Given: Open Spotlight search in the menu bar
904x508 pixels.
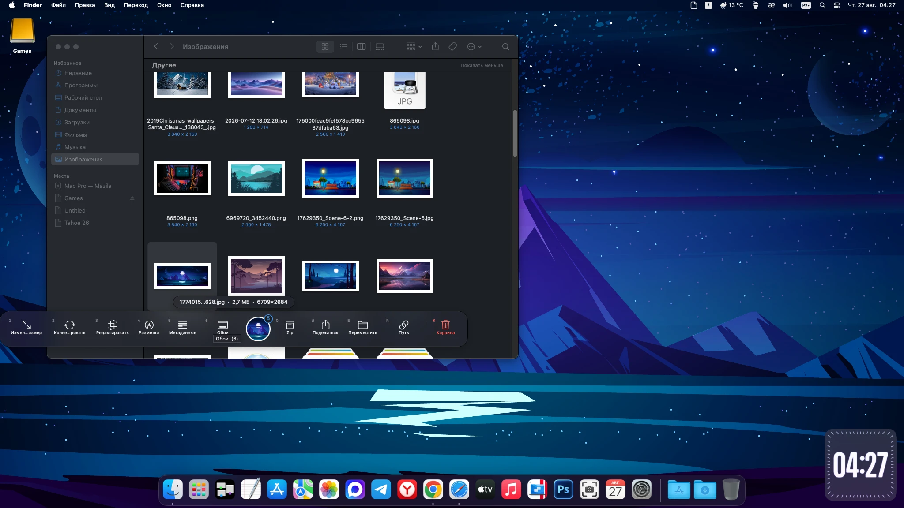Looking at the screenshot, I should [x=822, y=5].
